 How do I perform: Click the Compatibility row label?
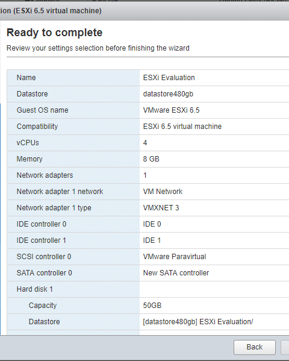coord(37,127)
